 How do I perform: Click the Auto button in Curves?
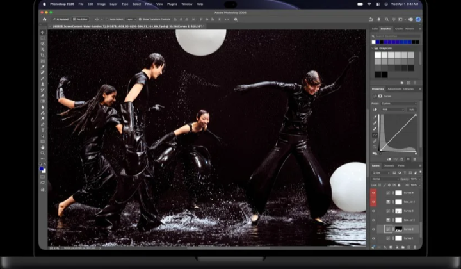pos(412,110)
